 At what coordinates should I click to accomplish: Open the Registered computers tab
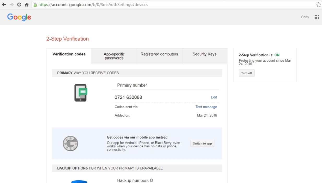coord(159,54)
